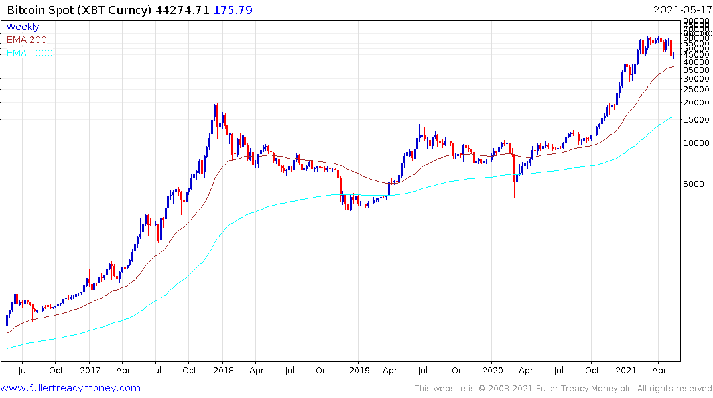This screenshot has width=713, height=398.
Task: Click the 10000 price axis label
Action: pos(696,143)
